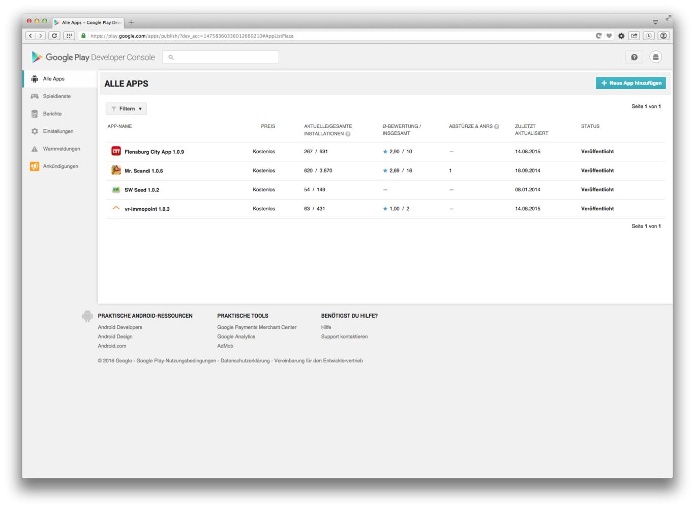Go to Berichte in the sidebar

pos(52,114)
